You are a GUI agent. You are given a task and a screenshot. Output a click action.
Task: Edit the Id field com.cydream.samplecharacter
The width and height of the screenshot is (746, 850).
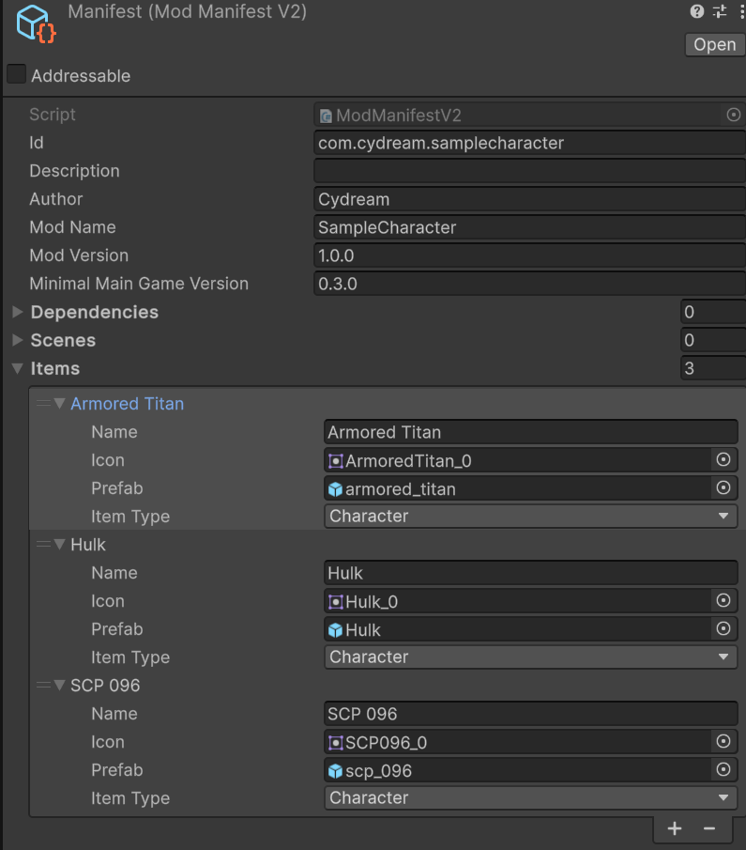pyautogui.click(x=530, y=143)
